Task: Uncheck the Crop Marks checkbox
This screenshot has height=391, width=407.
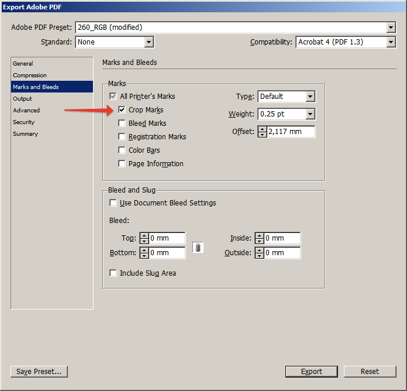Action: [x=122, y=109]
